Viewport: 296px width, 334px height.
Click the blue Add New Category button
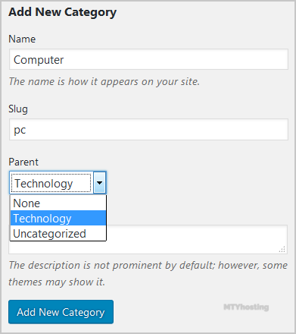click(61, 312)
